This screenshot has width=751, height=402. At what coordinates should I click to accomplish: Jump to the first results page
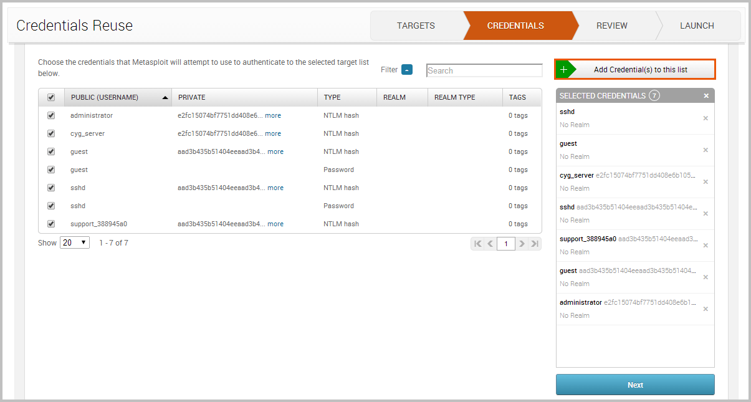click(x=478, y=244)
